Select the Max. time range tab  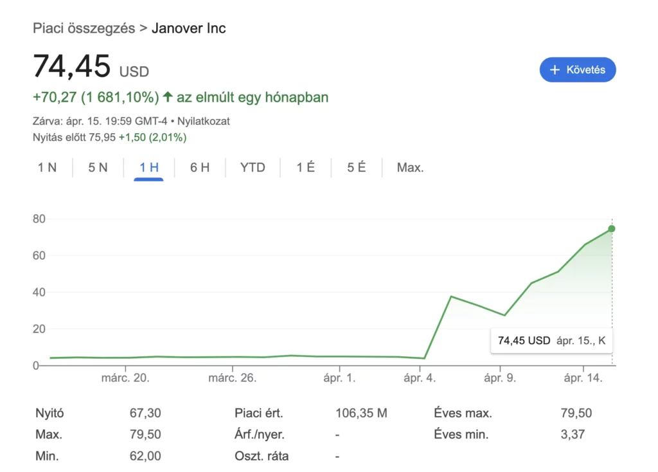pos(411,168)
